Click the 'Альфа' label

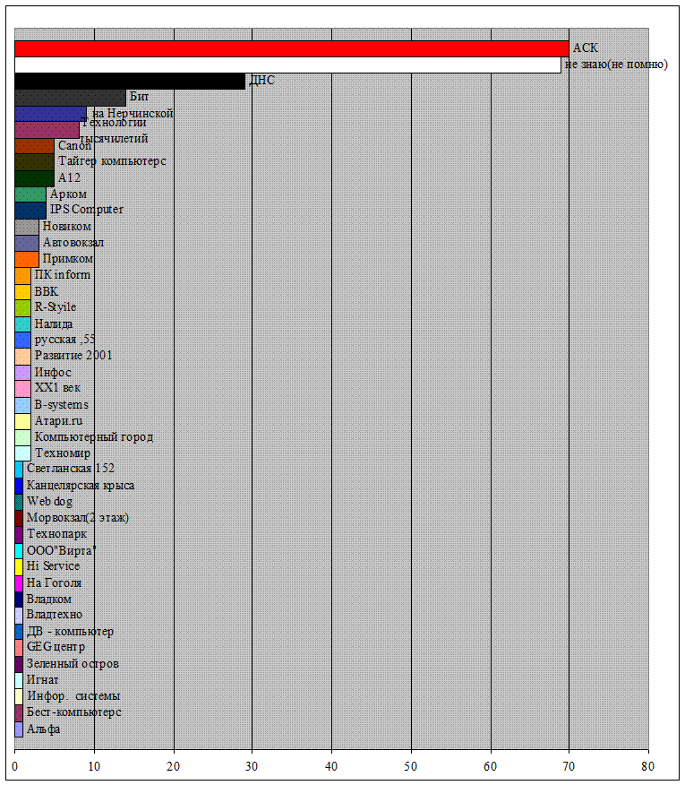tap(44, 729)
